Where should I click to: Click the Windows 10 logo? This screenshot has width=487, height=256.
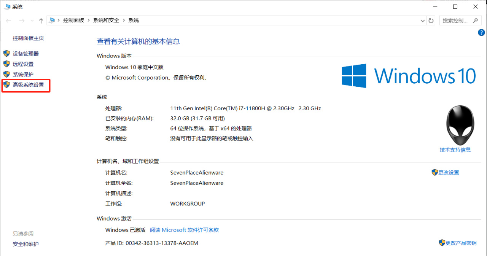tap(409, 76)
